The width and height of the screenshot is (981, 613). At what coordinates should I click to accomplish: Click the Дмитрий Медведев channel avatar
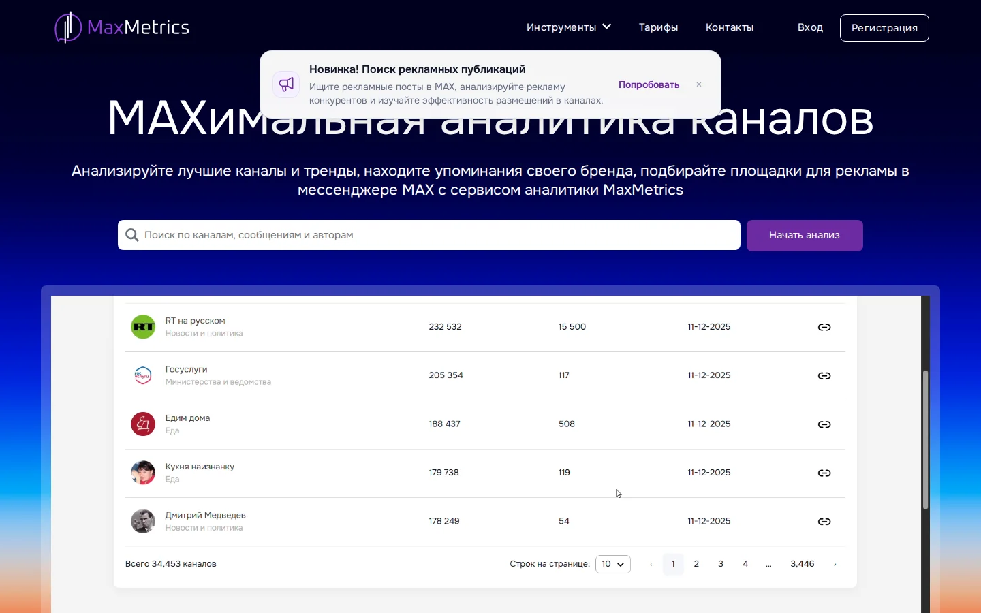[143, 521]
